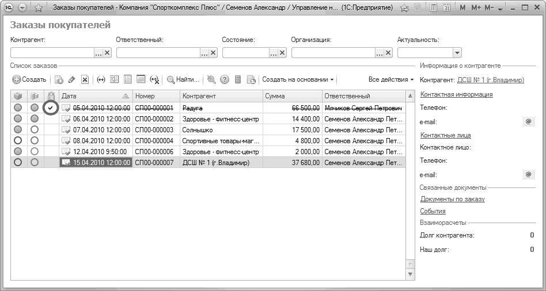Click the list view icon in toolbar
Screen dimensions: 546x291
click(127, 79)
